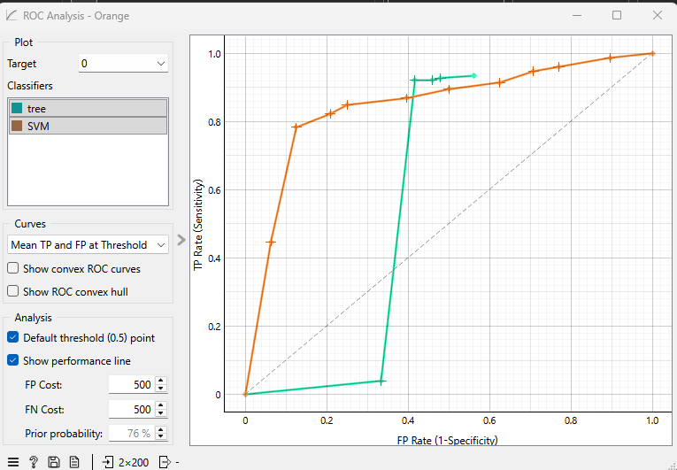The height and width of the screenshot is (470, 677).
Task: Enable Show ROC convex hull checkbox
Action: 13,291
